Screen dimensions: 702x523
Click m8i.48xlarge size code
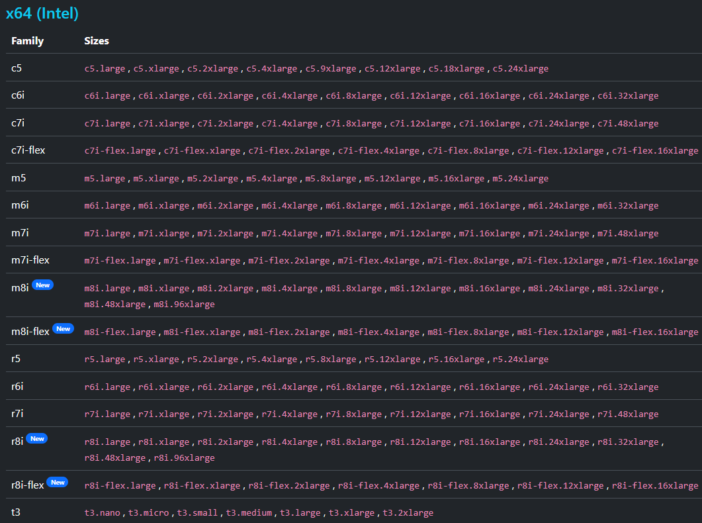[x=115, y=305]
